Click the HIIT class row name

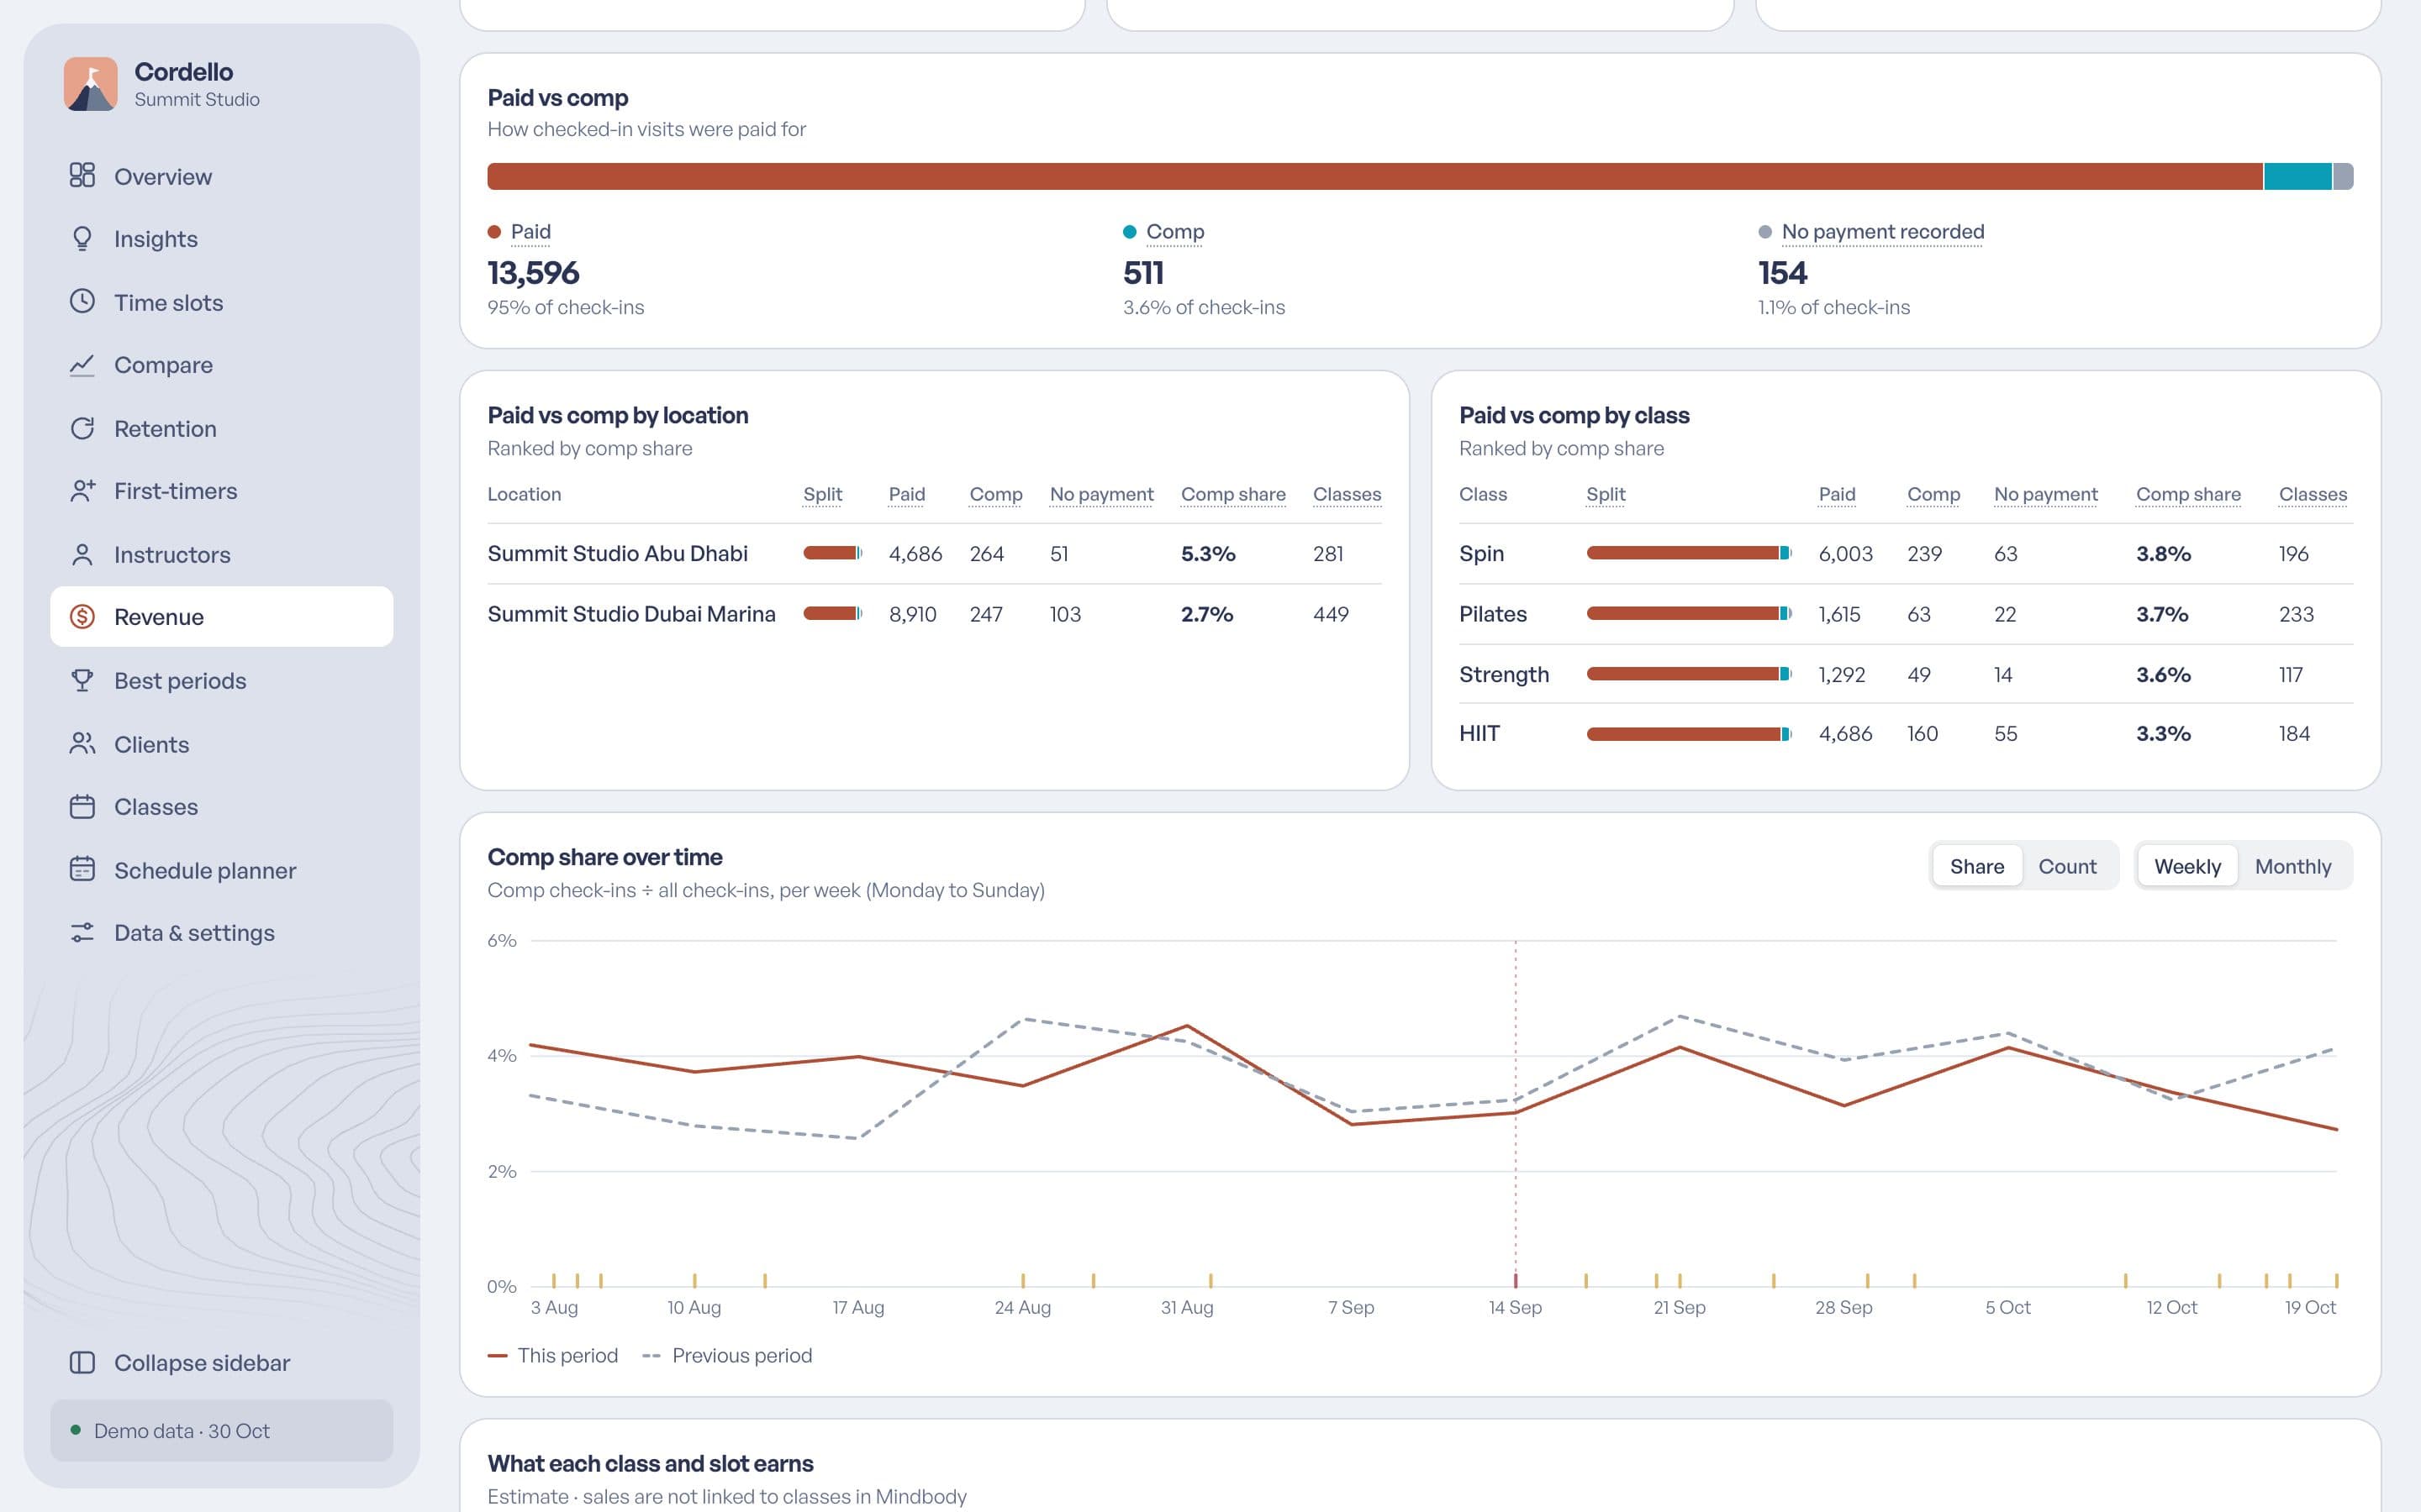pyautogui.click(x=1479, y=733)
